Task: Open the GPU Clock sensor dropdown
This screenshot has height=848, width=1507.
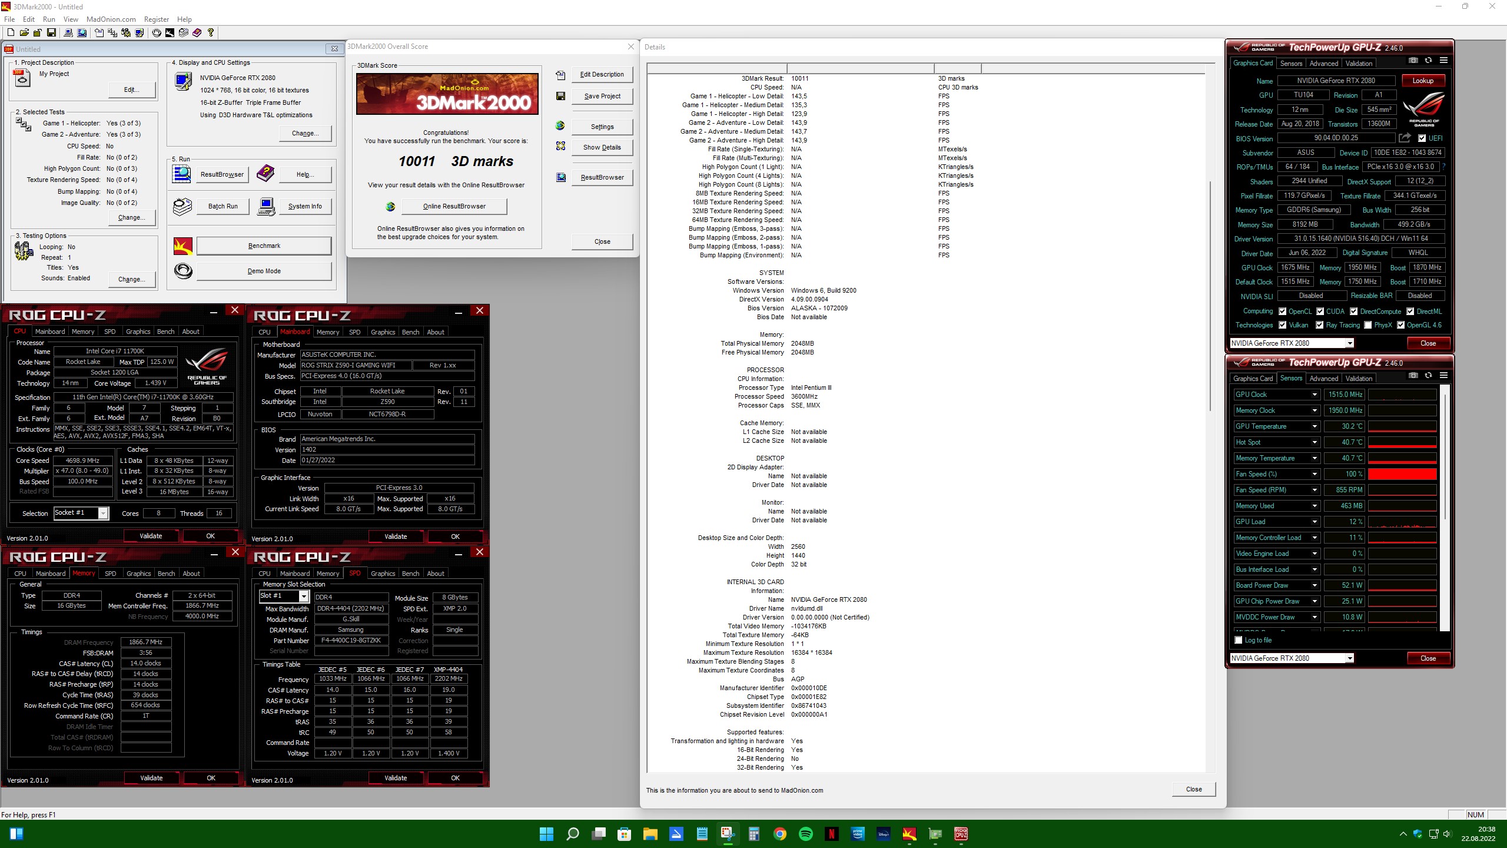Action: [x=1314, y=395]
